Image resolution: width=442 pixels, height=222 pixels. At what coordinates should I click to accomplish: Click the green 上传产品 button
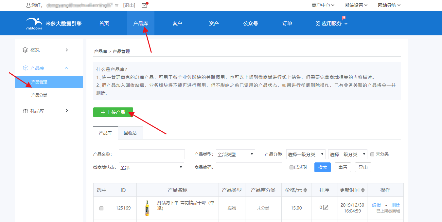click(113, 112)
